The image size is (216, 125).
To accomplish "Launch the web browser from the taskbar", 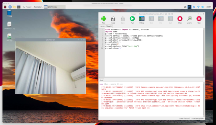I will coord(10,7).
